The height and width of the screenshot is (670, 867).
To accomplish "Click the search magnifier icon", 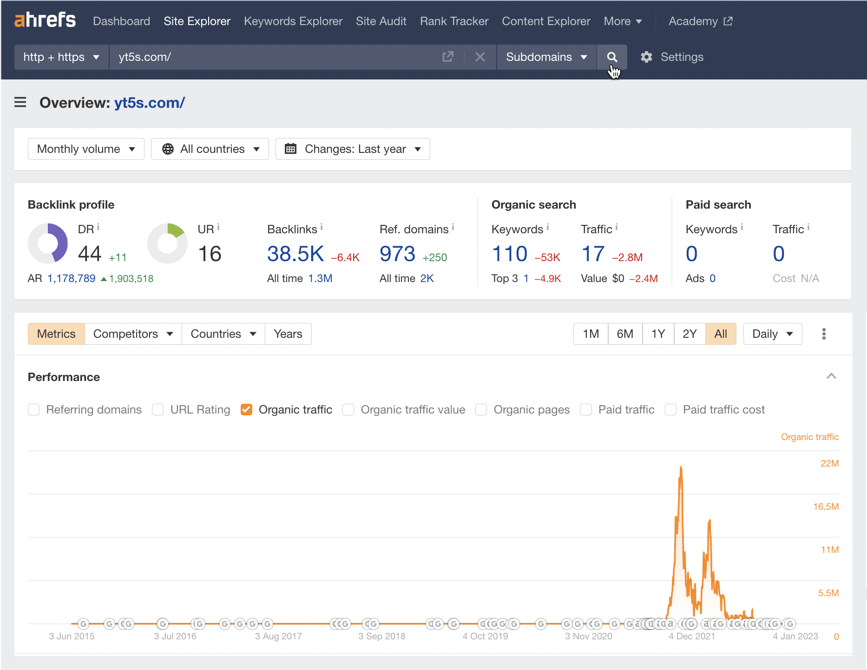I will (x=612, y=57).
